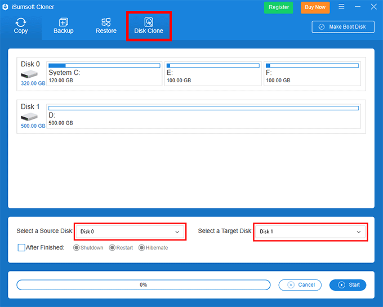Click the 320.00 GB size label
The image size is (383, 307).
(x=33, y=83)
